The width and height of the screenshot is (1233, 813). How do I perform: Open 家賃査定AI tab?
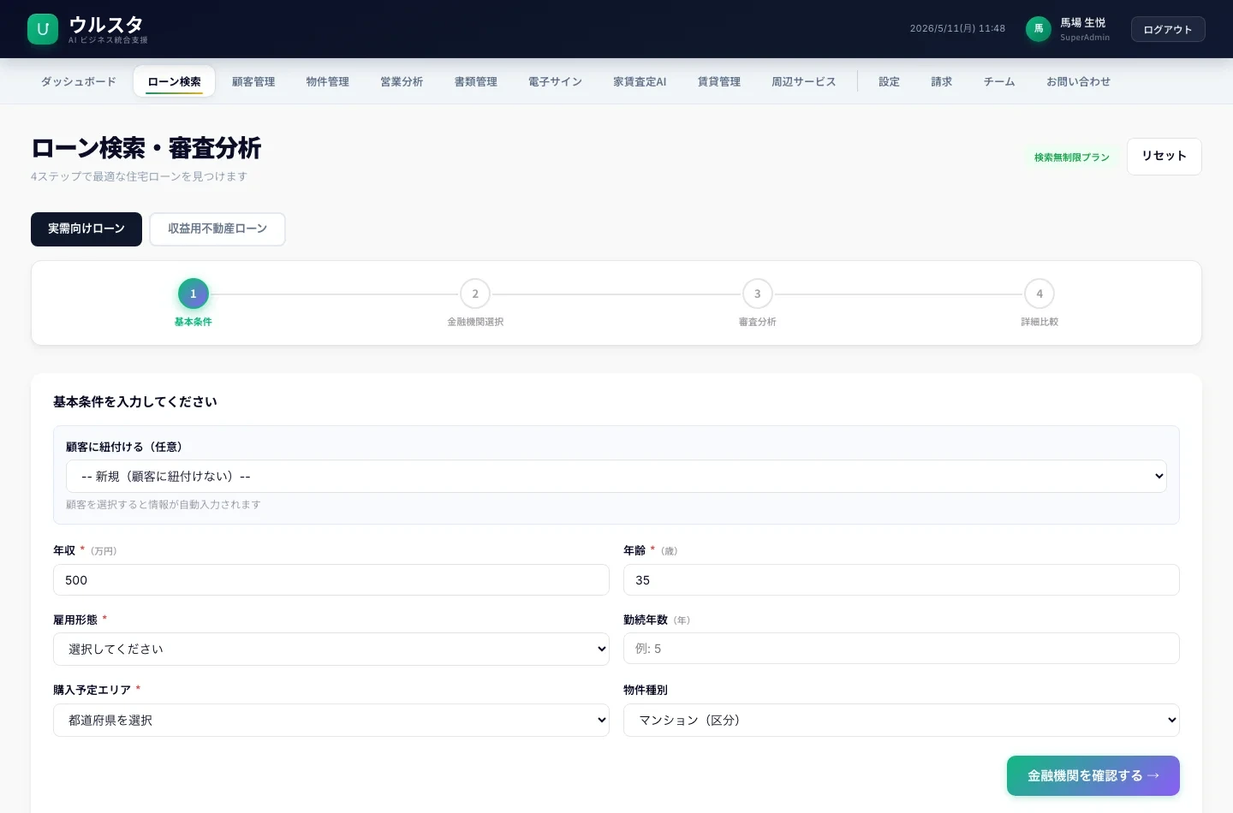640,82
